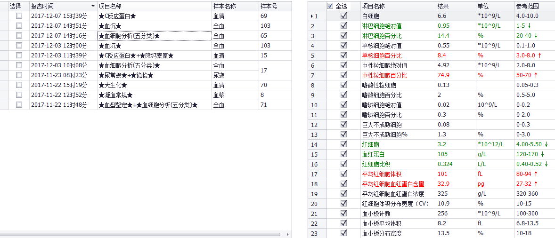
Task: Check the ★凝血常规★ report checkbox
Action: [x=19, y=95]
